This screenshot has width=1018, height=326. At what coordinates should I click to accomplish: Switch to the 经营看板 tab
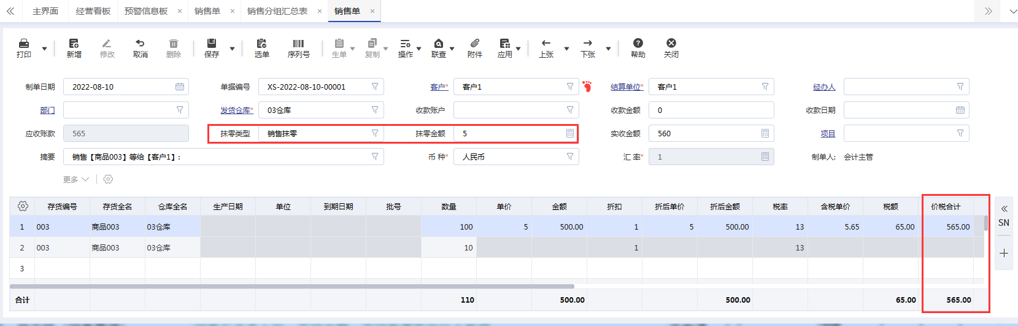(x=93, y=11)
